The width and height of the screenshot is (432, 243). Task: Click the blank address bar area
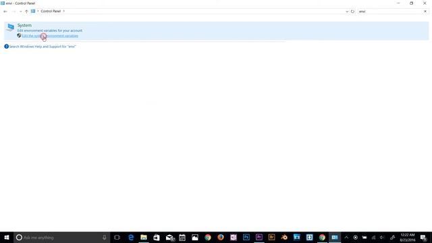pyautogui.click(x=205, y=11)
